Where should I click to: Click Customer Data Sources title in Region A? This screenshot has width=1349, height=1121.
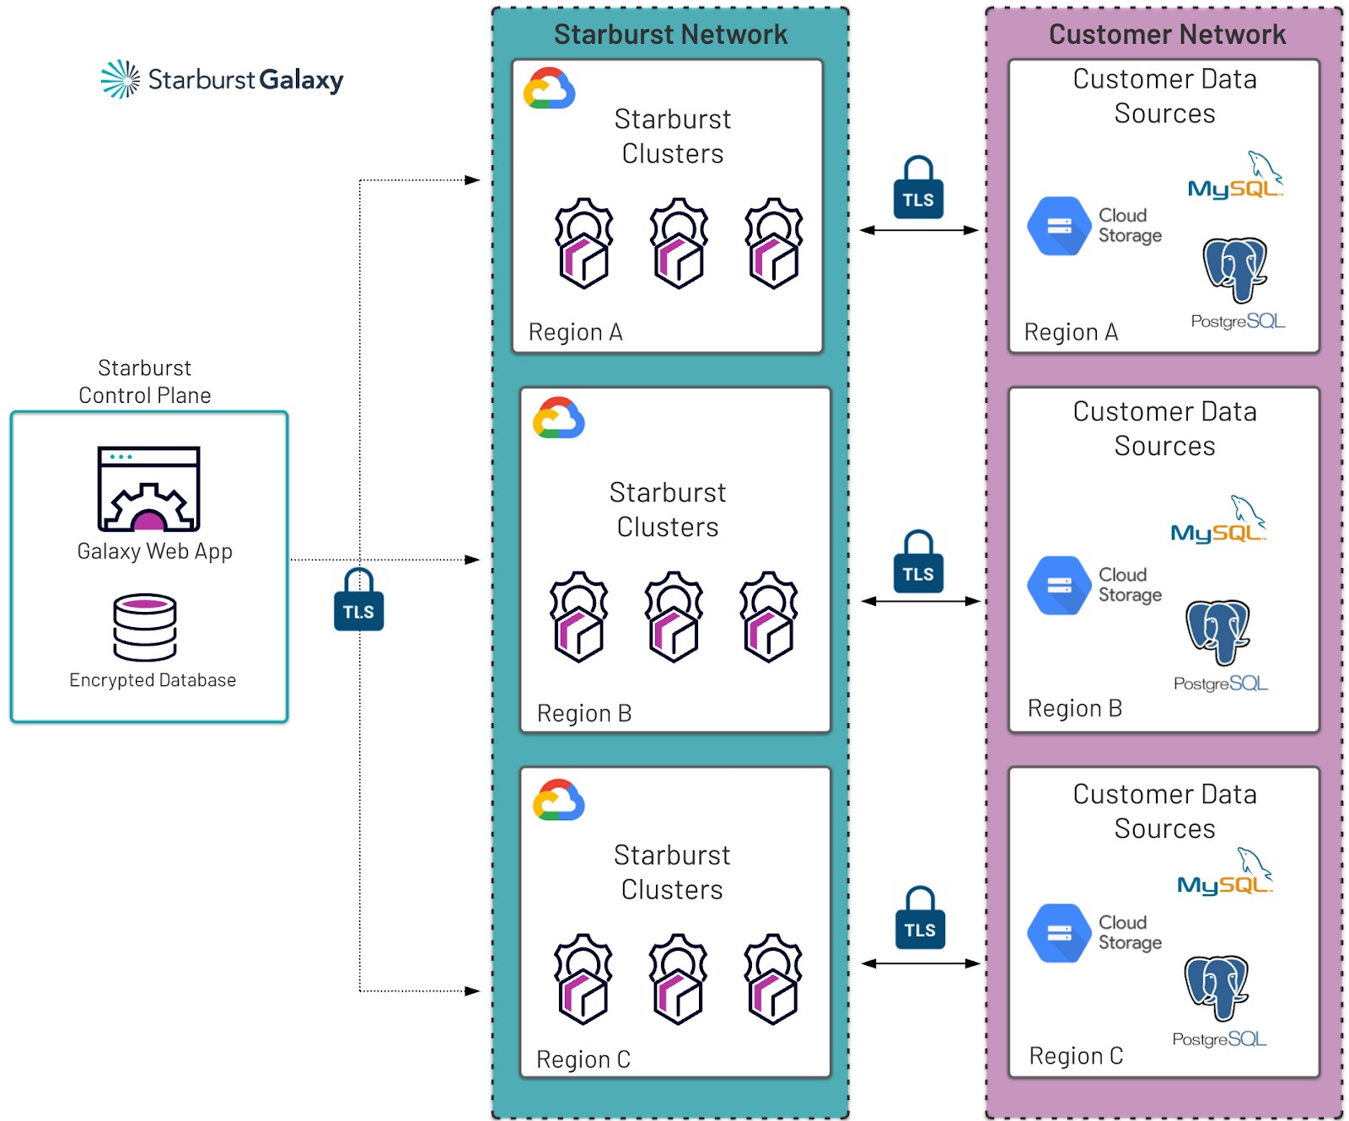click(1165, 96)
